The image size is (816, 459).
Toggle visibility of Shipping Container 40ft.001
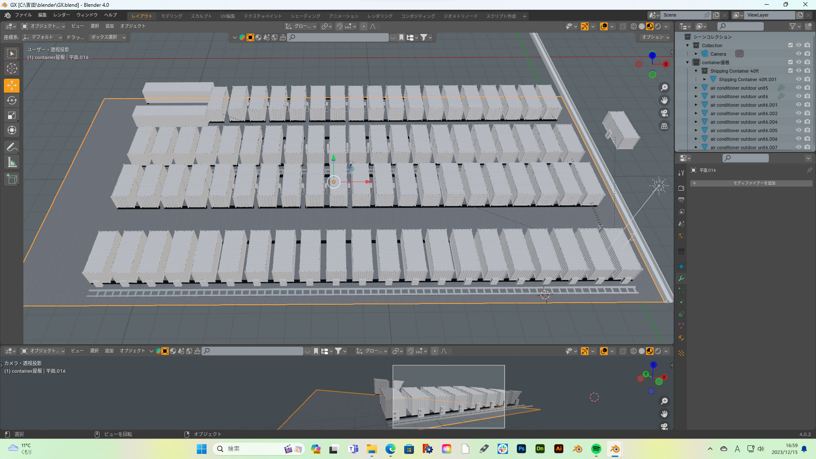[799, 79]
